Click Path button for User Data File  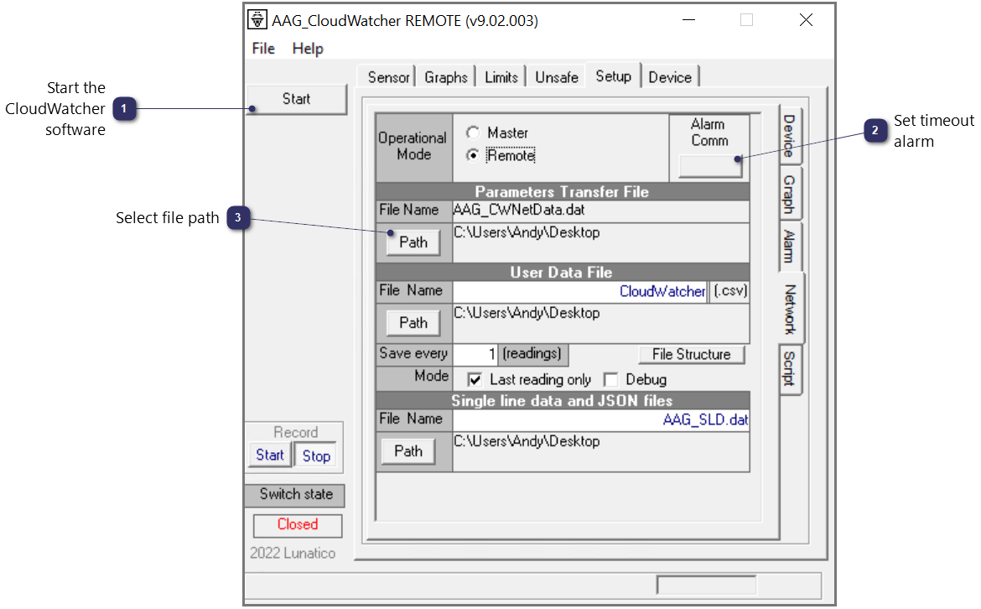click(413, 323)
